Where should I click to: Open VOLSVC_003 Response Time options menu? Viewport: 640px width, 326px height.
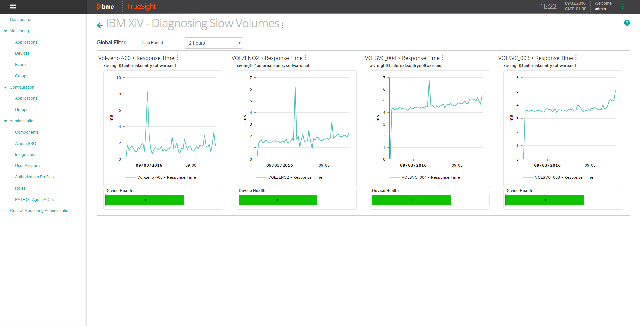[x=576, y=57]
